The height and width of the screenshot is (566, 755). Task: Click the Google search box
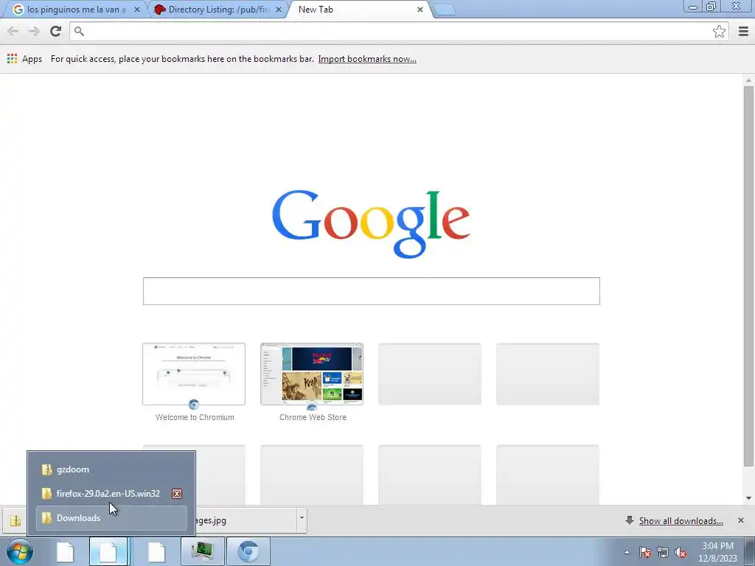pyautogui.click(x=372, y=290)
